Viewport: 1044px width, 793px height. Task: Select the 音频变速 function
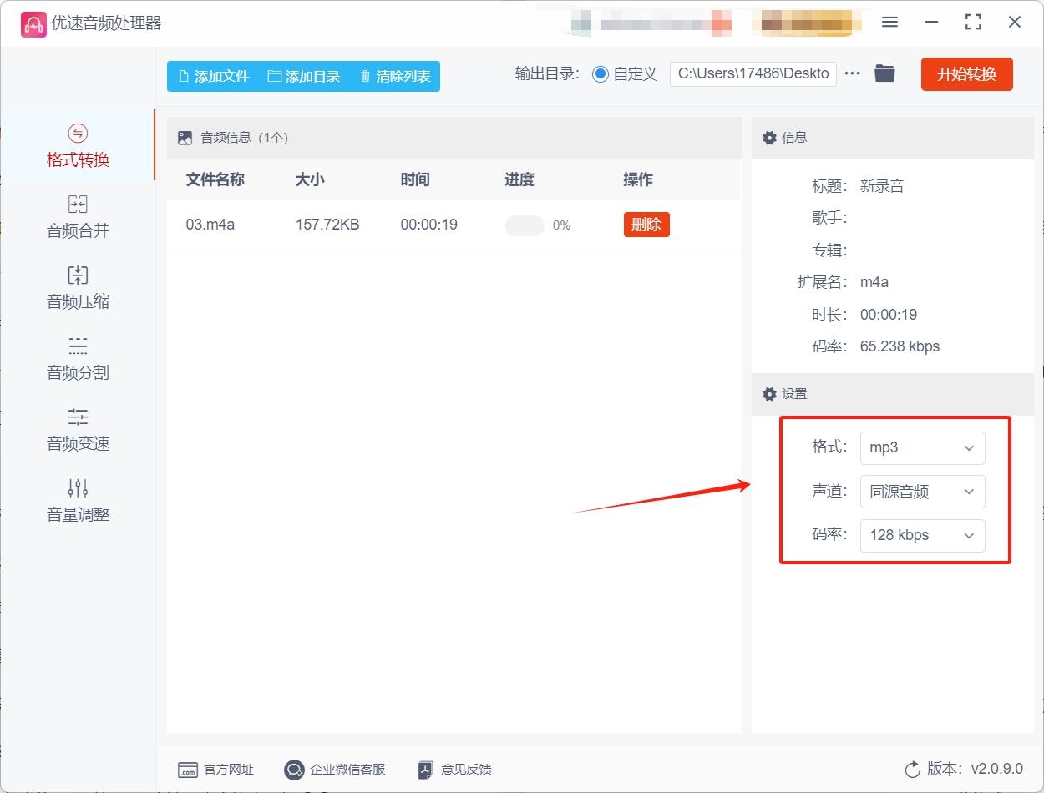click(78, 428)
